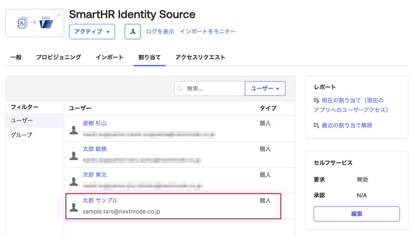Click the report icon beside 現在の割り当て
Screen dimensions: 415x236
tap(316, 100)
